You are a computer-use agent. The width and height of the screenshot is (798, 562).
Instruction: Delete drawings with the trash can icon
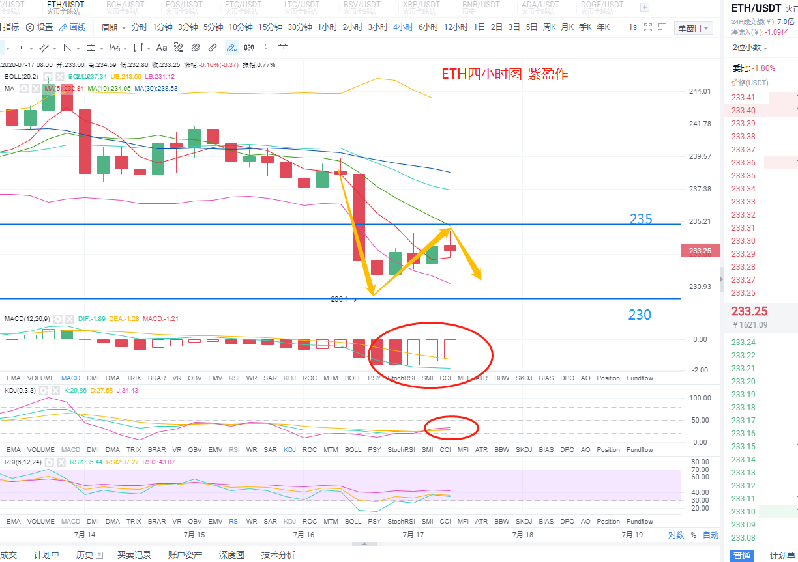pos(283,48)
